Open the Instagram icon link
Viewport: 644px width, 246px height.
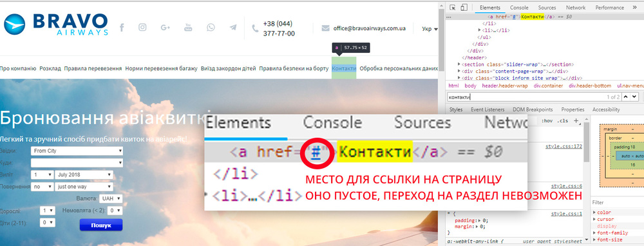point(142,28)
